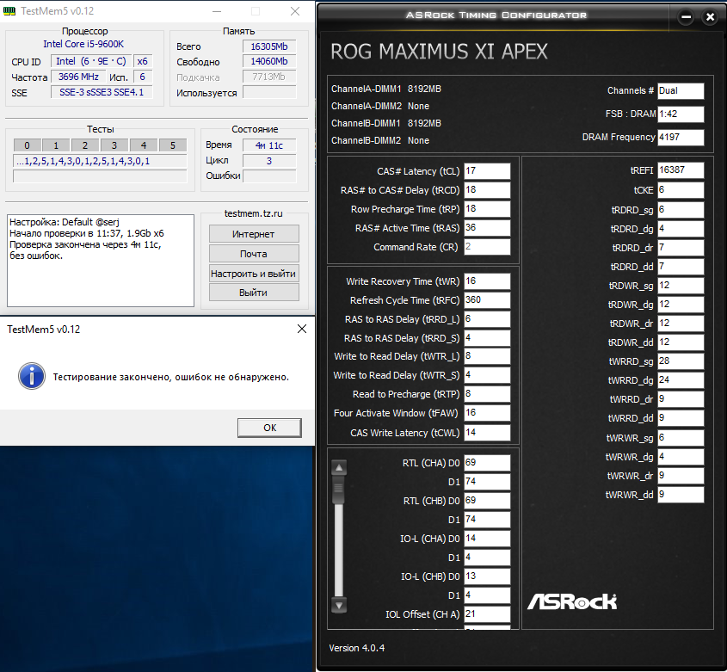Click inside the TestMem5 log text box
Image resolution: width=727 pixels, height=672 pixels.
pos(101,260)
